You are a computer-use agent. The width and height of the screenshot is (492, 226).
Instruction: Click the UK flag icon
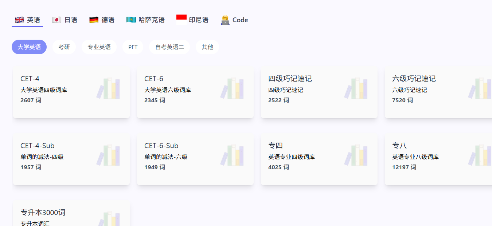click(x=19, y=20)
